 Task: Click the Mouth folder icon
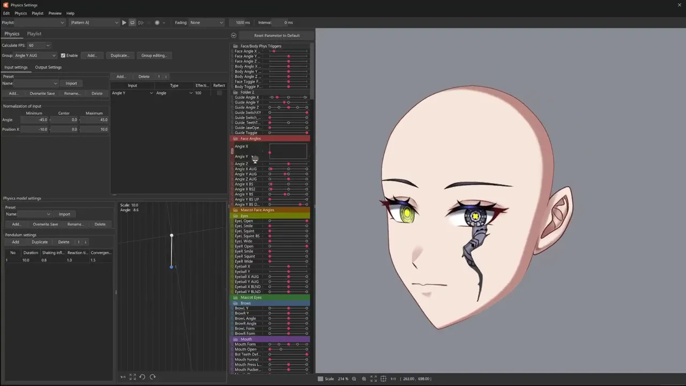pos(236,339)
